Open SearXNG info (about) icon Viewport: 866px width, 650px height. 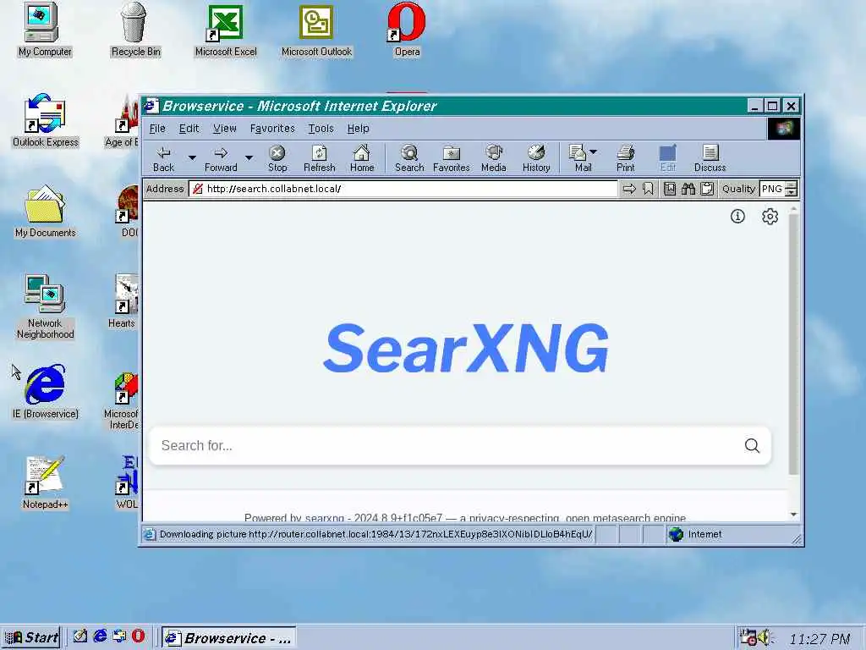[737, 216]
